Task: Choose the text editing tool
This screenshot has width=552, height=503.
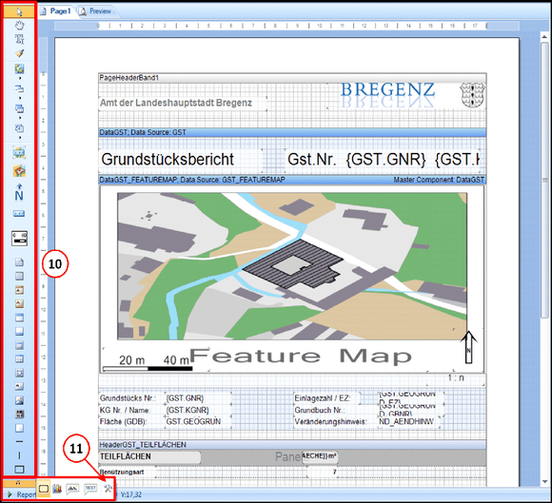Action: click(x=19, y=39)
